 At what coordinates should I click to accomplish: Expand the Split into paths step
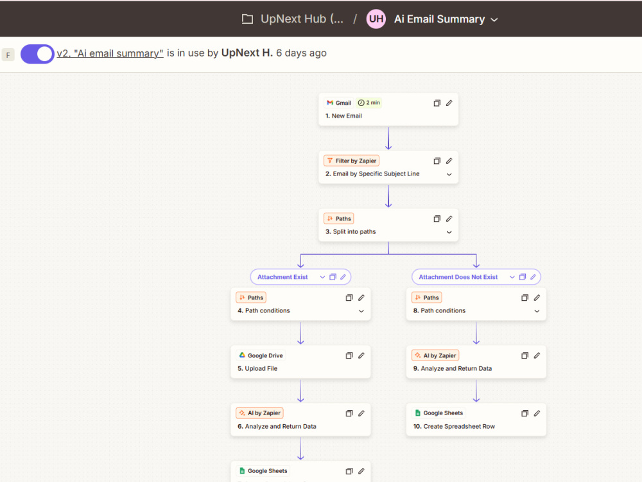[x=449, y=232]
